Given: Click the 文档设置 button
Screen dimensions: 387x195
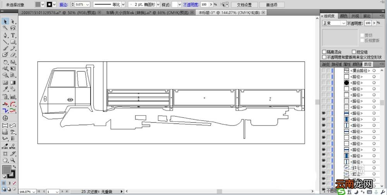Looking at the screenshot, I should tap(244, 5).
